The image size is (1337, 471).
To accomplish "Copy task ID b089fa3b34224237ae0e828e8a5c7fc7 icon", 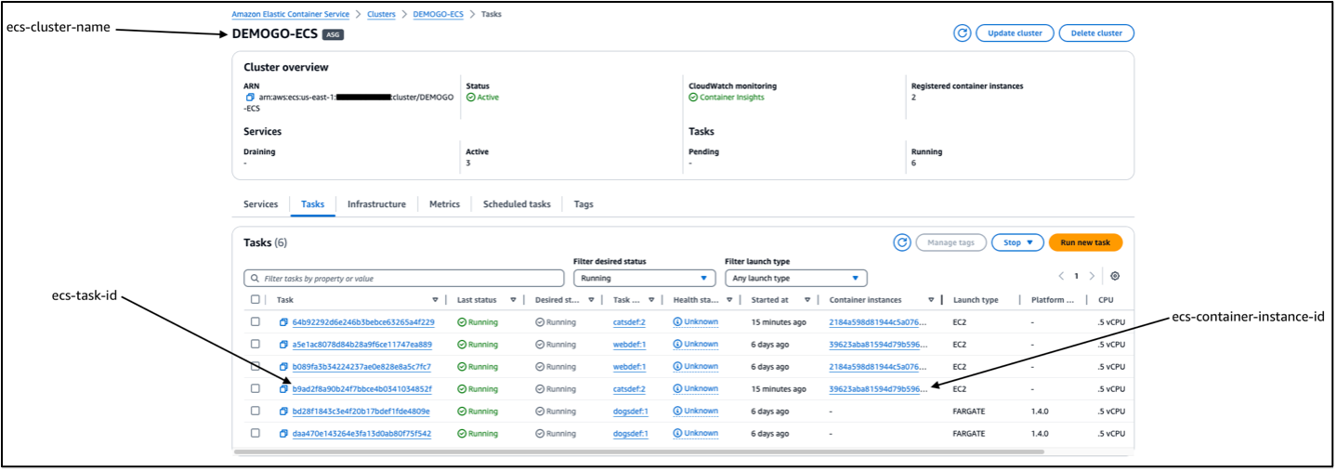I will tap(284, 367).
